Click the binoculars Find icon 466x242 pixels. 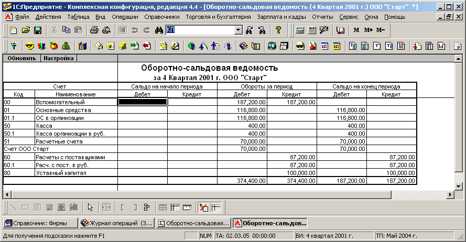click(x=159, y=30)
